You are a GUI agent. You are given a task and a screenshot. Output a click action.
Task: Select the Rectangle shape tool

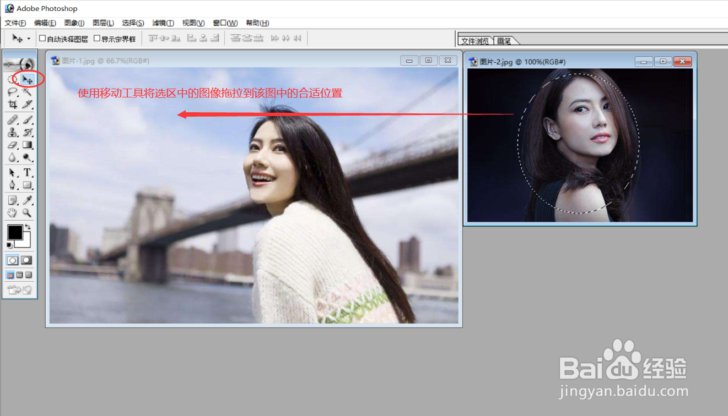pyautogui.click(x=26, y=185)
